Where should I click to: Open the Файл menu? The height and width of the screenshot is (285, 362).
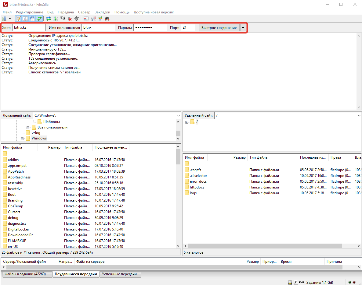[x=7, y=12]
